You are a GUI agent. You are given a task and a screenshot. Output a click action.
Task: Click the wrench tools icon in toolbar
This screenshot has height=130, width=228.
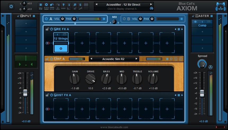pos(80,8)
